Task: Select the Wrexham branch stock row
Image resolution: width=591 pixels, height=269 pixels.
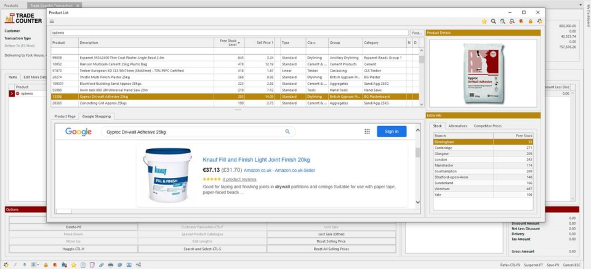Action: point(483,189)
